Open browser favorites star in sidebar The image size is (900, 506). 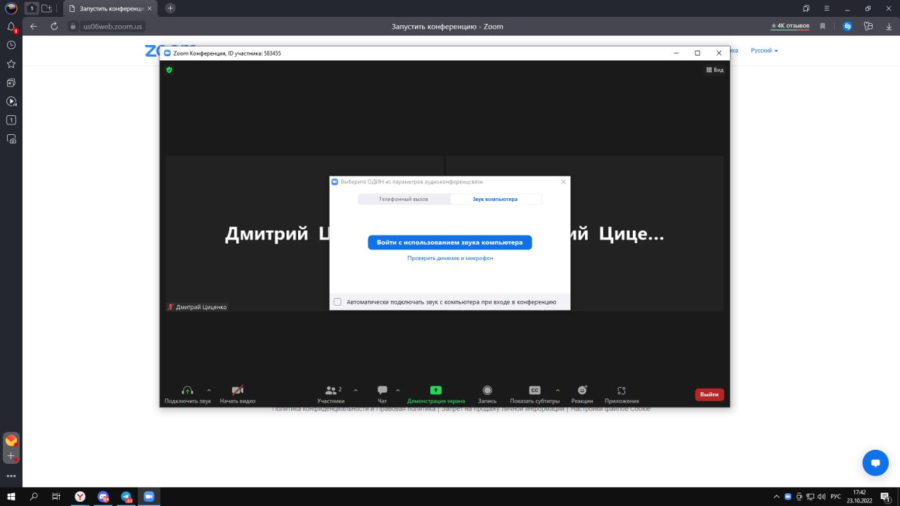pos(11,64)
